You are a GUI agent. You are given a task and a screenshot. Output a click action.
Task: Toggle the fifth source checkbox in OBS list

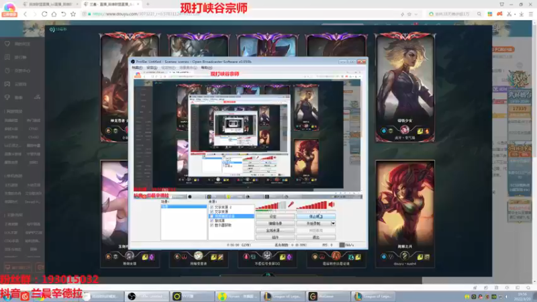point(211,225)
